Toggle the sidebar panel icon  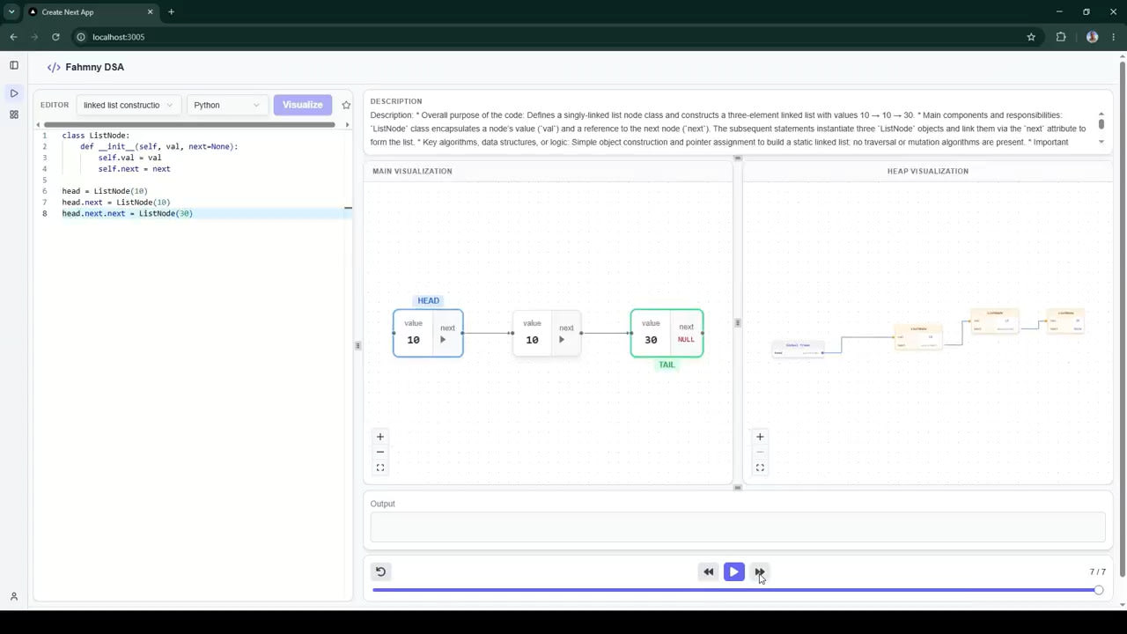[14, 65]
